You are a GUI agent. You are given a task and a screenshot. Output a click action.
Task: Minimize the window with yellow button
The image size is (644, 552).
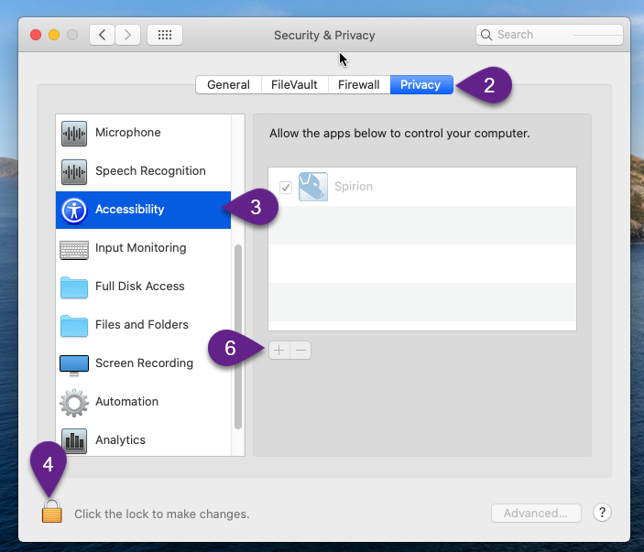tap(54, 35)
